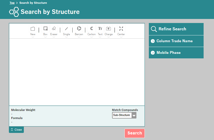Choose the Eraser tool

(x=54, y=29)
